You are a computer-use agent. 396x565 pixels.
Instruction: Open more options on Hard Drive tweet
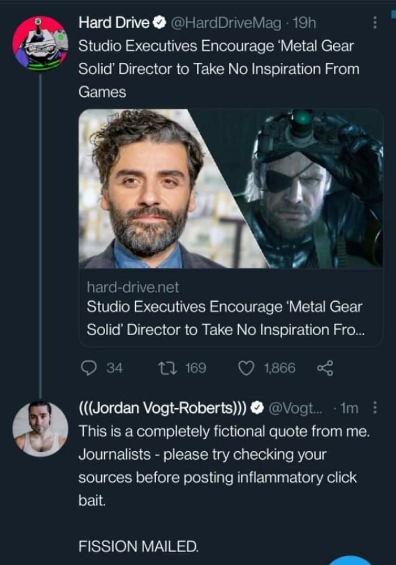click(373, 23)
